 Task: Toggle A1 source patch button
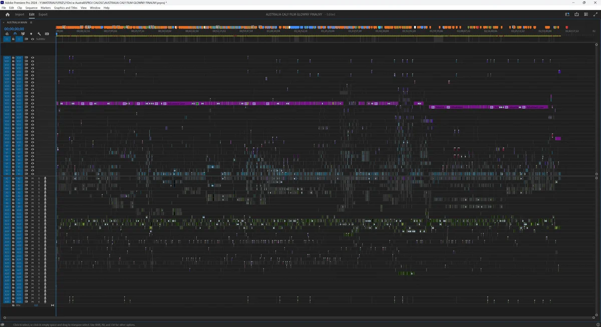click(7, 178)
